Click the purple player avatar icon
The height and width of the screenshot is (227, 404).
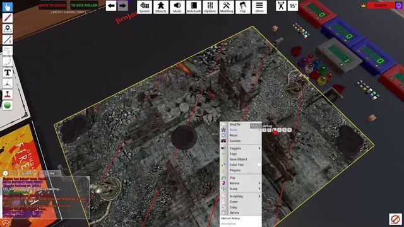[398, 5]
